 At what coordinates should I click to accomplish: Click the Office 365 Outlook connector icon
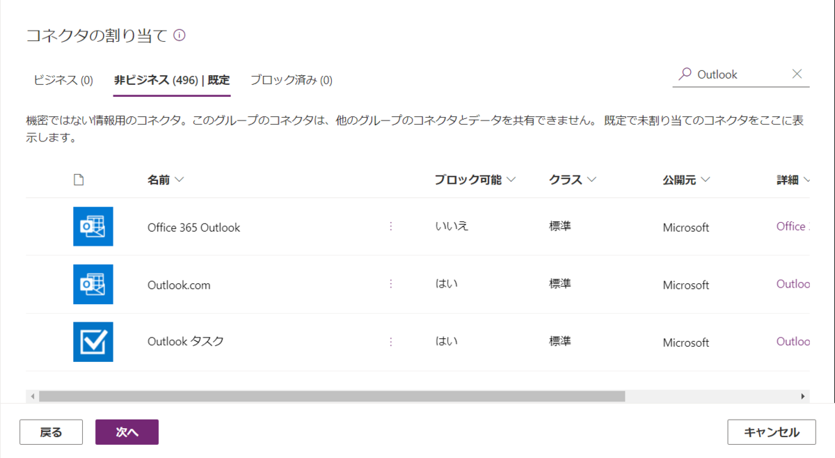tap(93, 226)
